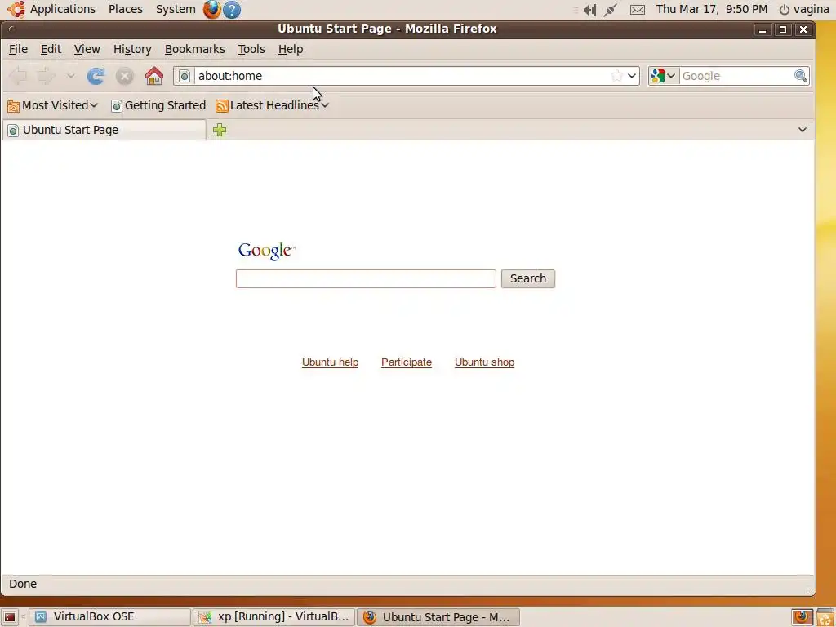Switch to the VirtualBox OSE taskbar window
This screenshot has width=836, height=627.
[x=110, y=617]
